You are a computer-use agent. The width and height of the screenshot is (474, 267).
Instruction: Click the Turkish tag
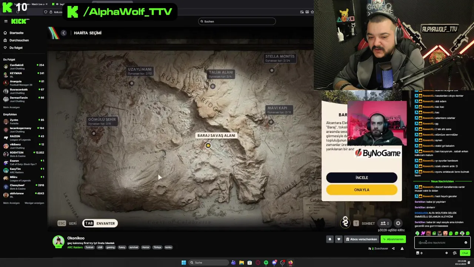(x=89, y=247)
